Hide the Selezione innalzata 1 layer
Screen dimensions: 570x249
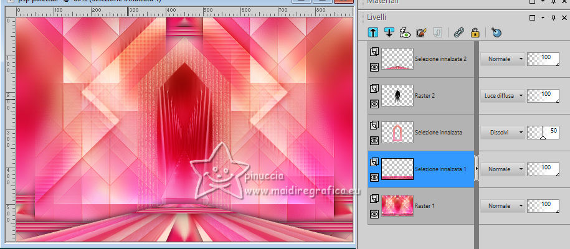tap(374, 177)
